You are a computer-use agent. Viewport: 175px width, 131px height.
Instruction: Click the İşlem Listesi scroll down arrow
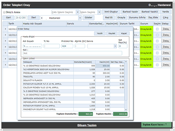point(126,110)
